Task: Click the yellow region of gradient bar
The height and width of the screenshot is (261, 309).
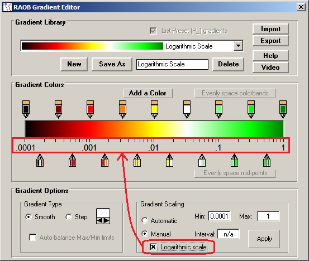Action: (155, 129)
